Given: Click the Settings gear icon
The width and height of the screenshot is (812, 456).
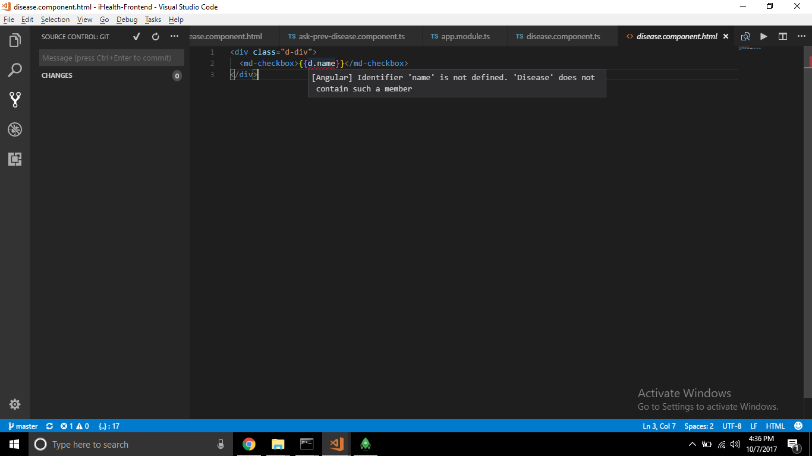Looking at the screenshot, I should (x=15, y=404).
